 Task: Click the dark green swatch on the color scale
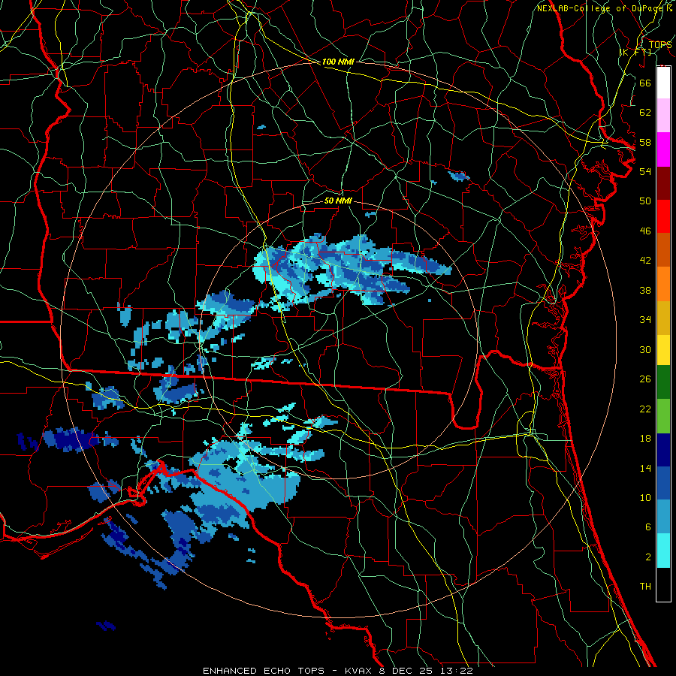tap(663, 382)
